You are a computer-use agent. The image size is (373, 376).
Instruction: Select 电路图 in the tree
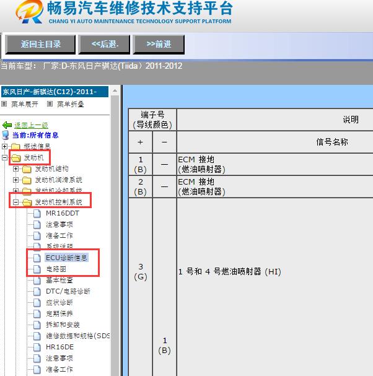(x=56, y=269)
